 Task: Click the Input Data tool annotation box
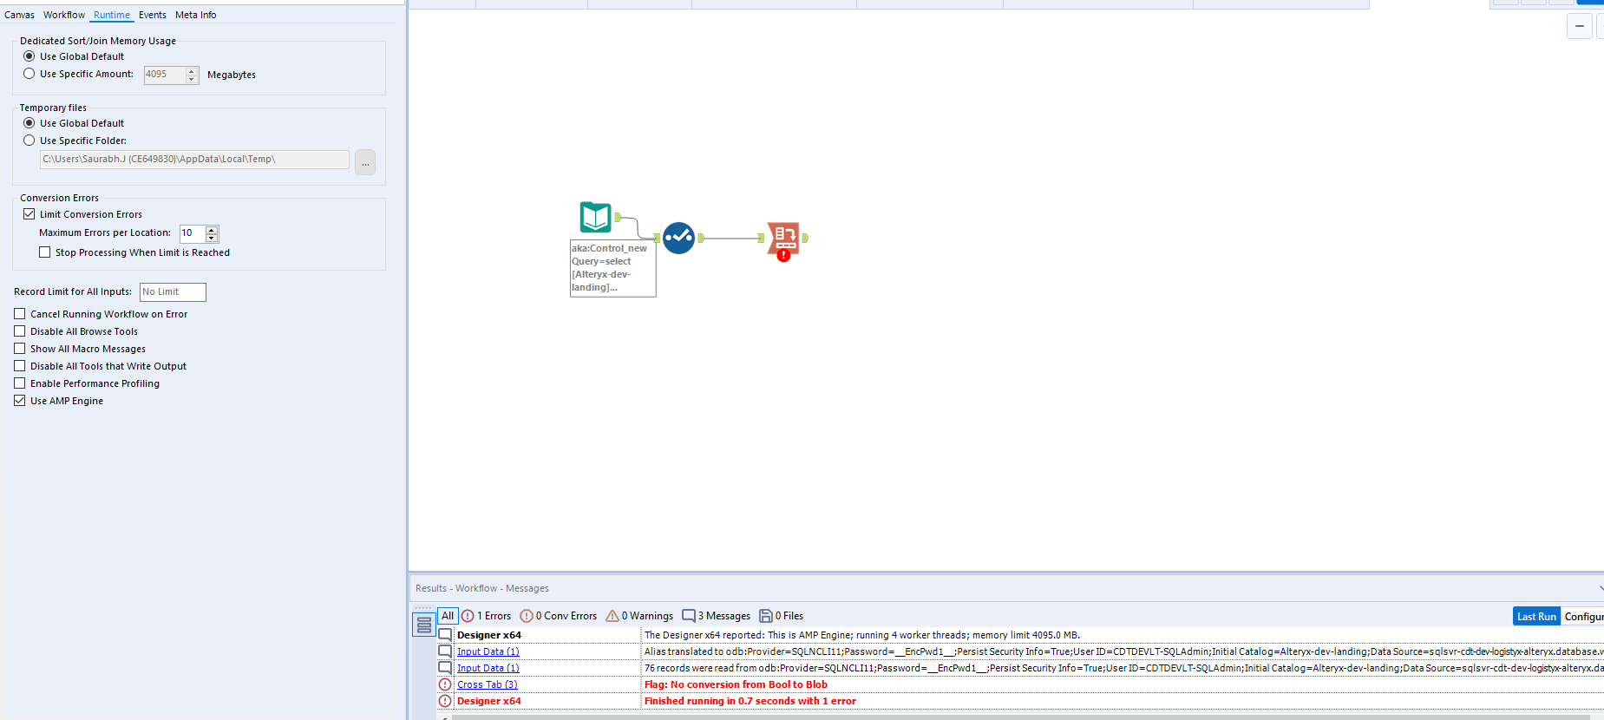click(612, 268)
